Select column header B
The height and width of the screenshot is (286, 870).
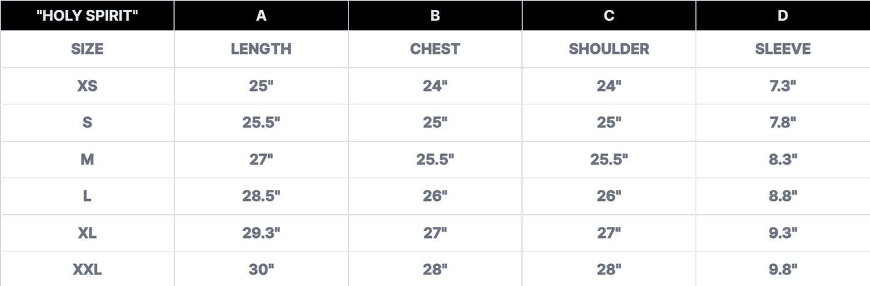coord(435,16)
